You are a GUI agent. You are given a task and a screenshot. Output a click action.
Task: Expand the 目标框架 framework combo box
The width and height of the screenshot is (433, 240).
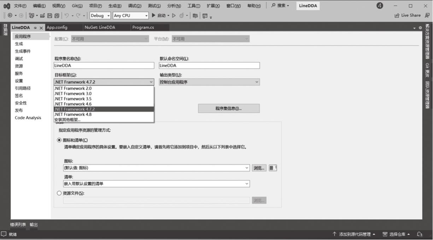pyautogui.click(x=104, y=82)
